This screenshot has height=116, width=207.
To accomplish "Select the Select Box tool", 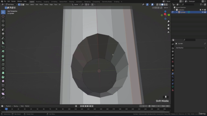I will (x=3, y=12).
